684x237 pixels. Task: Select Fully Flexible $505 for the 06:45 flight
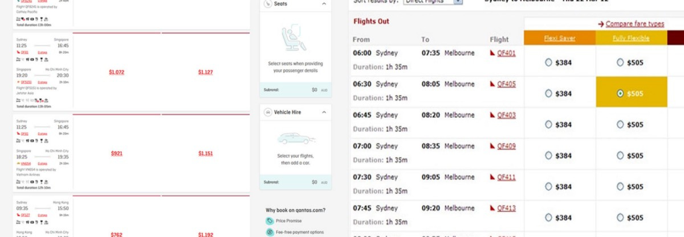pos(620,124)
